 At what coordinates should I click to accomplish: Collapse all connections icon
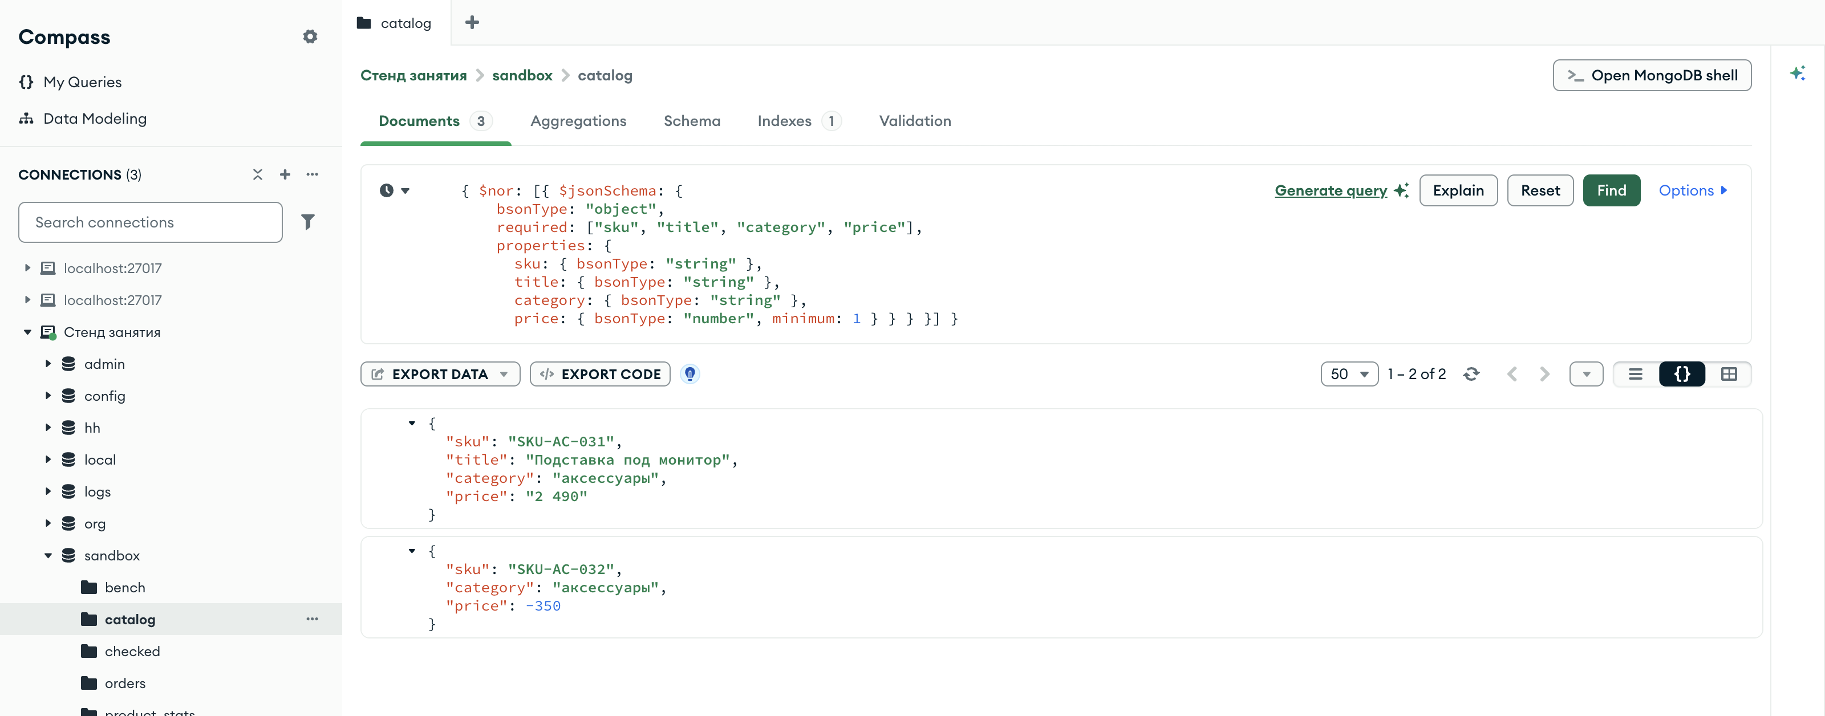coord(257,174)
